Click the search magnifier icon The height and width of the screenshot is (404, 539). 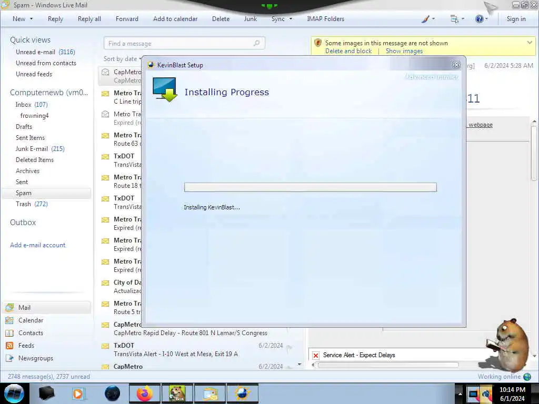256,43
